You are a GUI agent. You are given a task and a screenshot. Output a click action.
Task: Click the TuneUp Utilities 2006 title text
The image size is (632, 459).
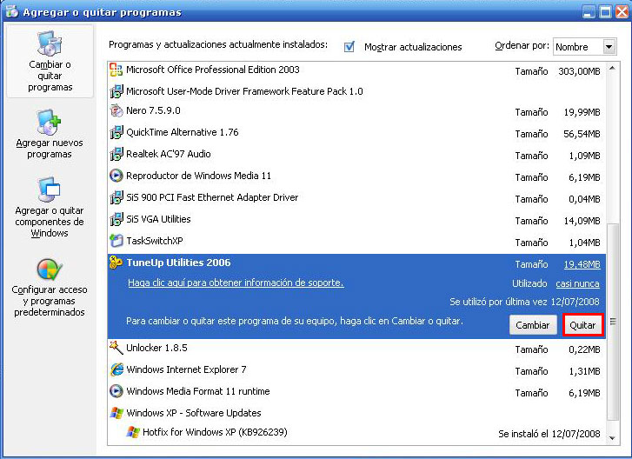click(178, 263)
